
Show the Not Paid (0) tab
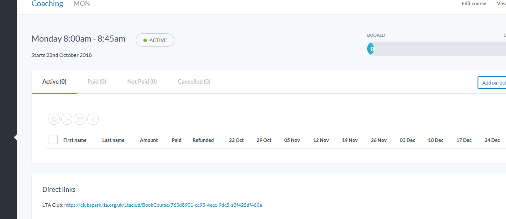pos(142,81)
